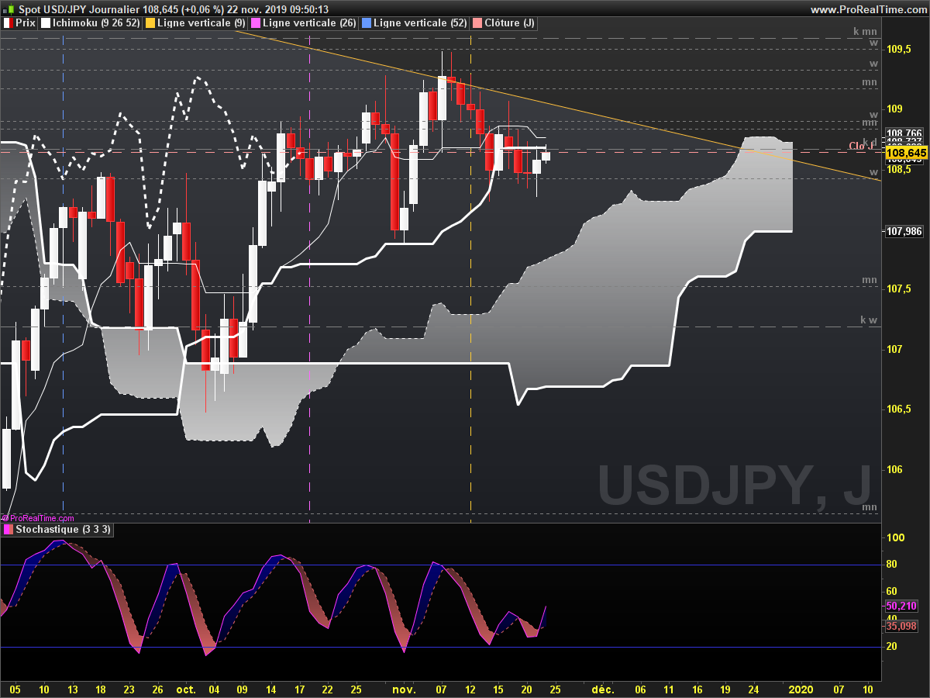
Task: Select the yellow 108,645 current price label
Action: [x=906, y=154]
